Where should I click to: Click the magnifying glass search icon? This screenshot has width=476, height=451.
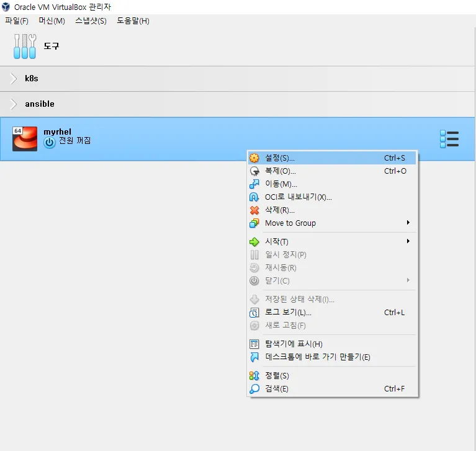point(254,389)
